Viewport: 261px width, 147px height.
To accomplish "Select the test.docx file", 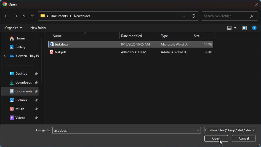I will 61,44.
